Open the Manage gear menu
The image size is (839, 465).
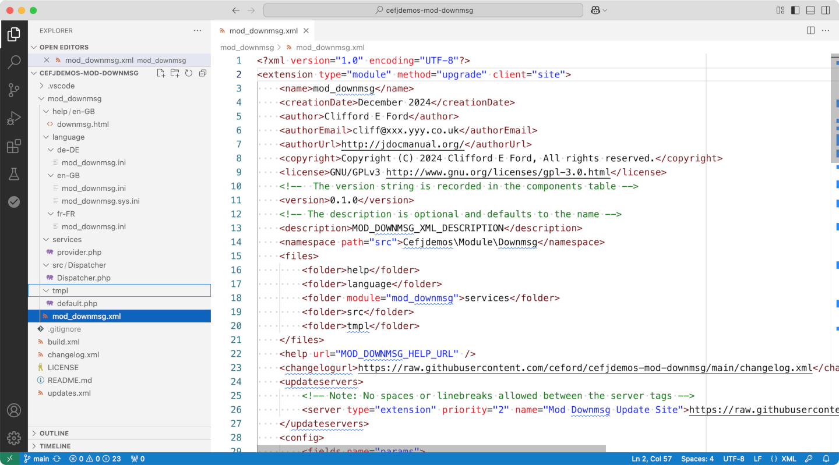14,438
